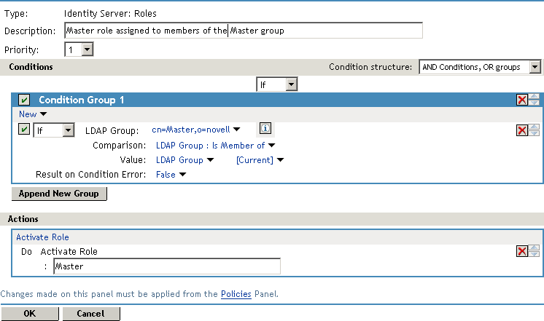Delete the LDAP Group condition row
Image resolution: width=544 pixels, height=321 pixels.
click(x=522, y=130)
